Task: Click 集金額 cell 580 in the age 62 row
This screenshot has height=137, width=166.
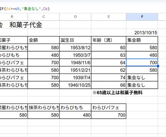Action: click(142, 70)
